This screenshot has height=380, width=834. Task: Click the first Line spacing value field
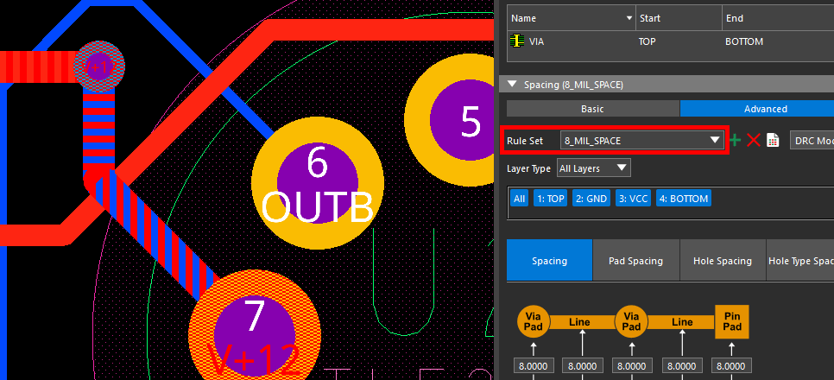(583, 366)
